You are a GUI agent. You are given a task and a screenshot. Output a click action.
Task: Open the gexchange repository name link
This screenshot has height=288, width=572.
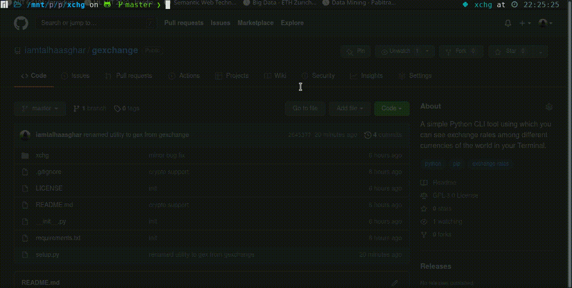point(115,50)
